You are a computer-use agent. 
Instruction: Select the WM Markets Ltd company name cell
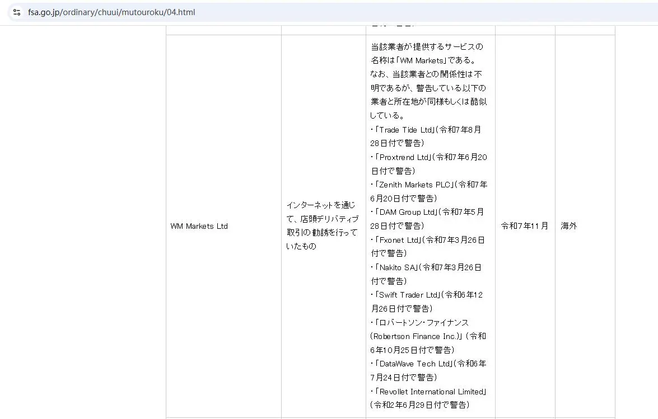[223, 226]
